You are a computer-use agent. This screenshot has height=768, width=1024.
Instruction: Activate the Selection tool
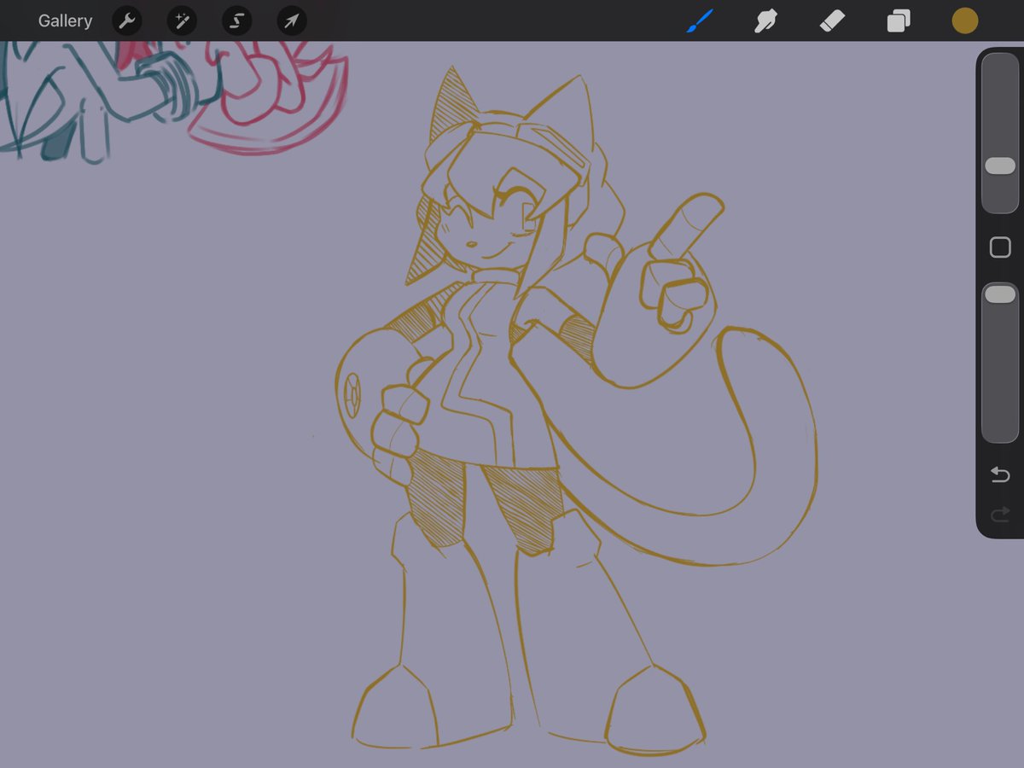[236, 21]
